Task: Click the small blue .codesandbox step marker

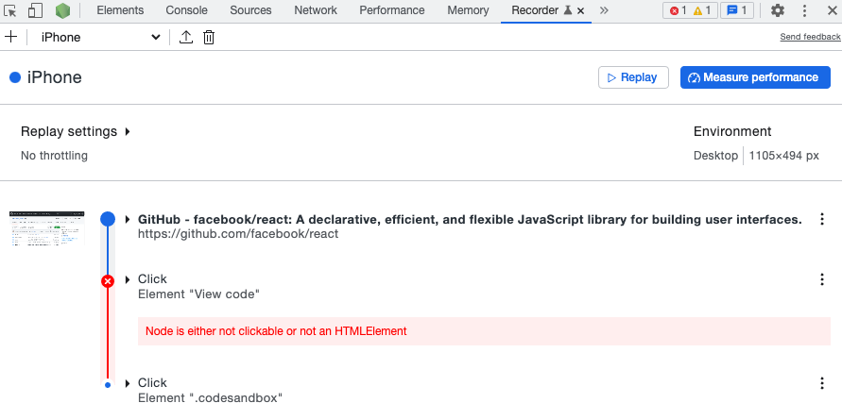Action: pos(108,384)
